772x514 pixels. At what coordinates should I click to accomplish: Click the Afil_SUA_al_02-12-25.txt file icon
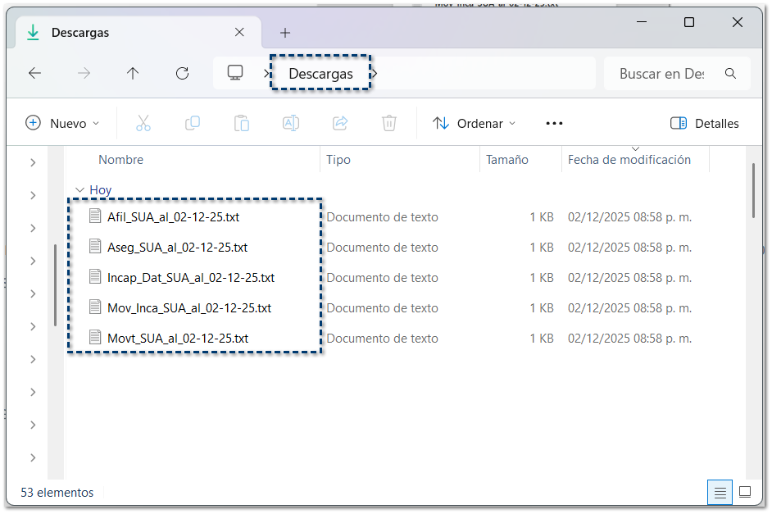95,216
